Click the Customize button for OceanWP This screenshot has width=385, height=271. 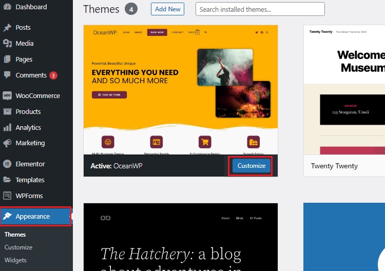(x=251, y=166)
